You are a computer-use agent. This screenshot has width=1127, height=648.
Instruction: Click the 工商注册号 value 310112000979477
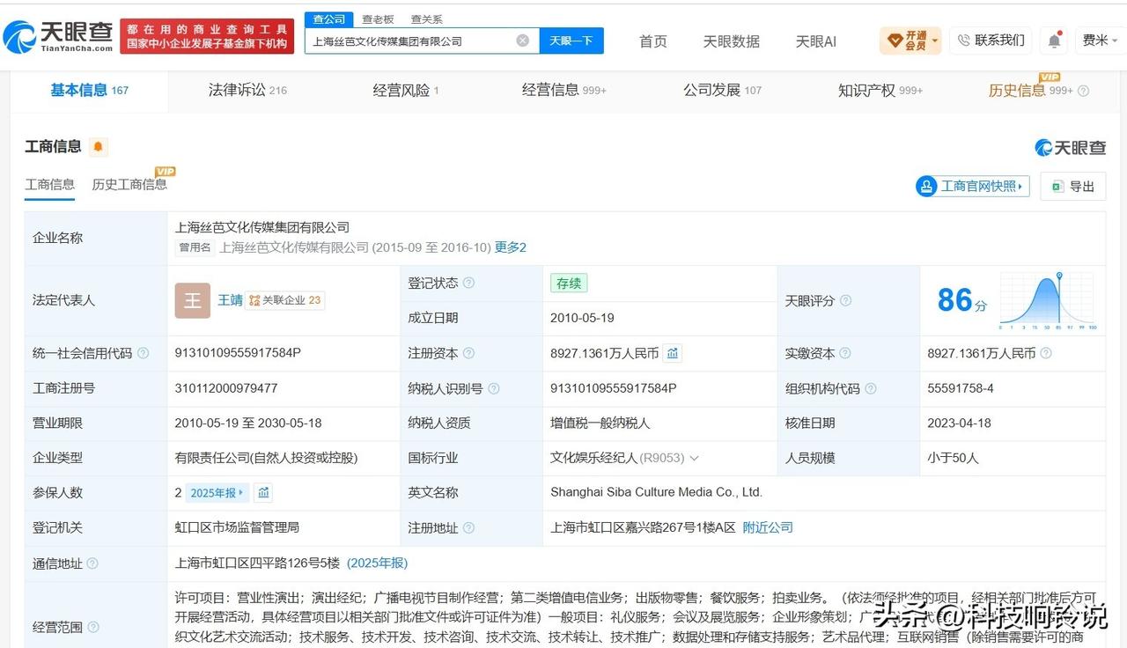[226, 388]
